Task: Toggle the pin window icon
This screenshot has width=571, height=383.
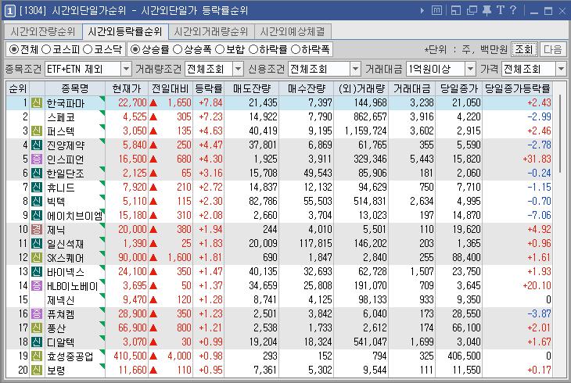Action: coord(487,11)
